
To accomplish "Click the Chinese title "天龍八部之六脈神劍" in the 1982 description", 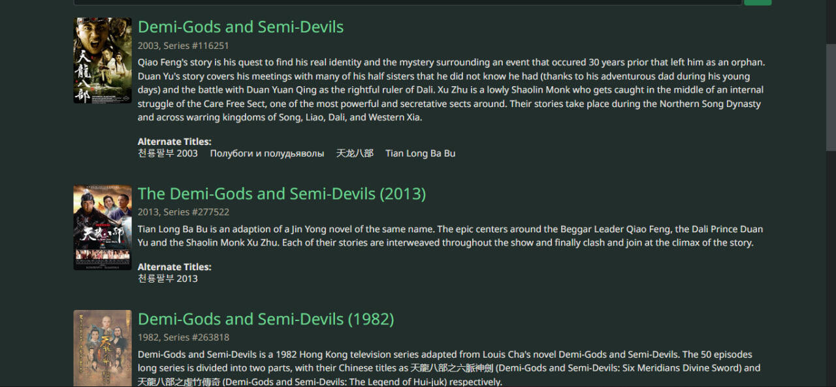I will click(452, 368).
